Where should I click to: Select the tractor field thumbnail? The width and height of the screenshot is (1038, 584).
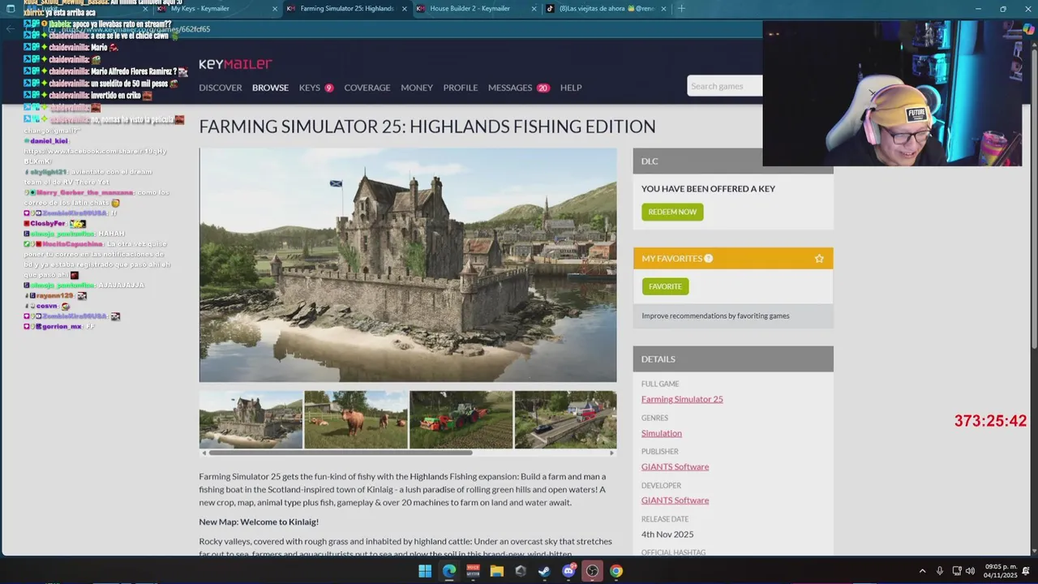click(x=461, y=419)
